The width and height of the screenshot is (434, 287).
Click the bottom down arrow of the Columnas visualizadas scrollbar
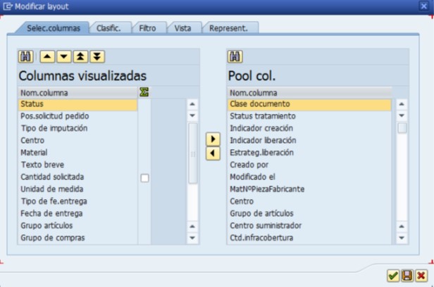tap(192, 238)
